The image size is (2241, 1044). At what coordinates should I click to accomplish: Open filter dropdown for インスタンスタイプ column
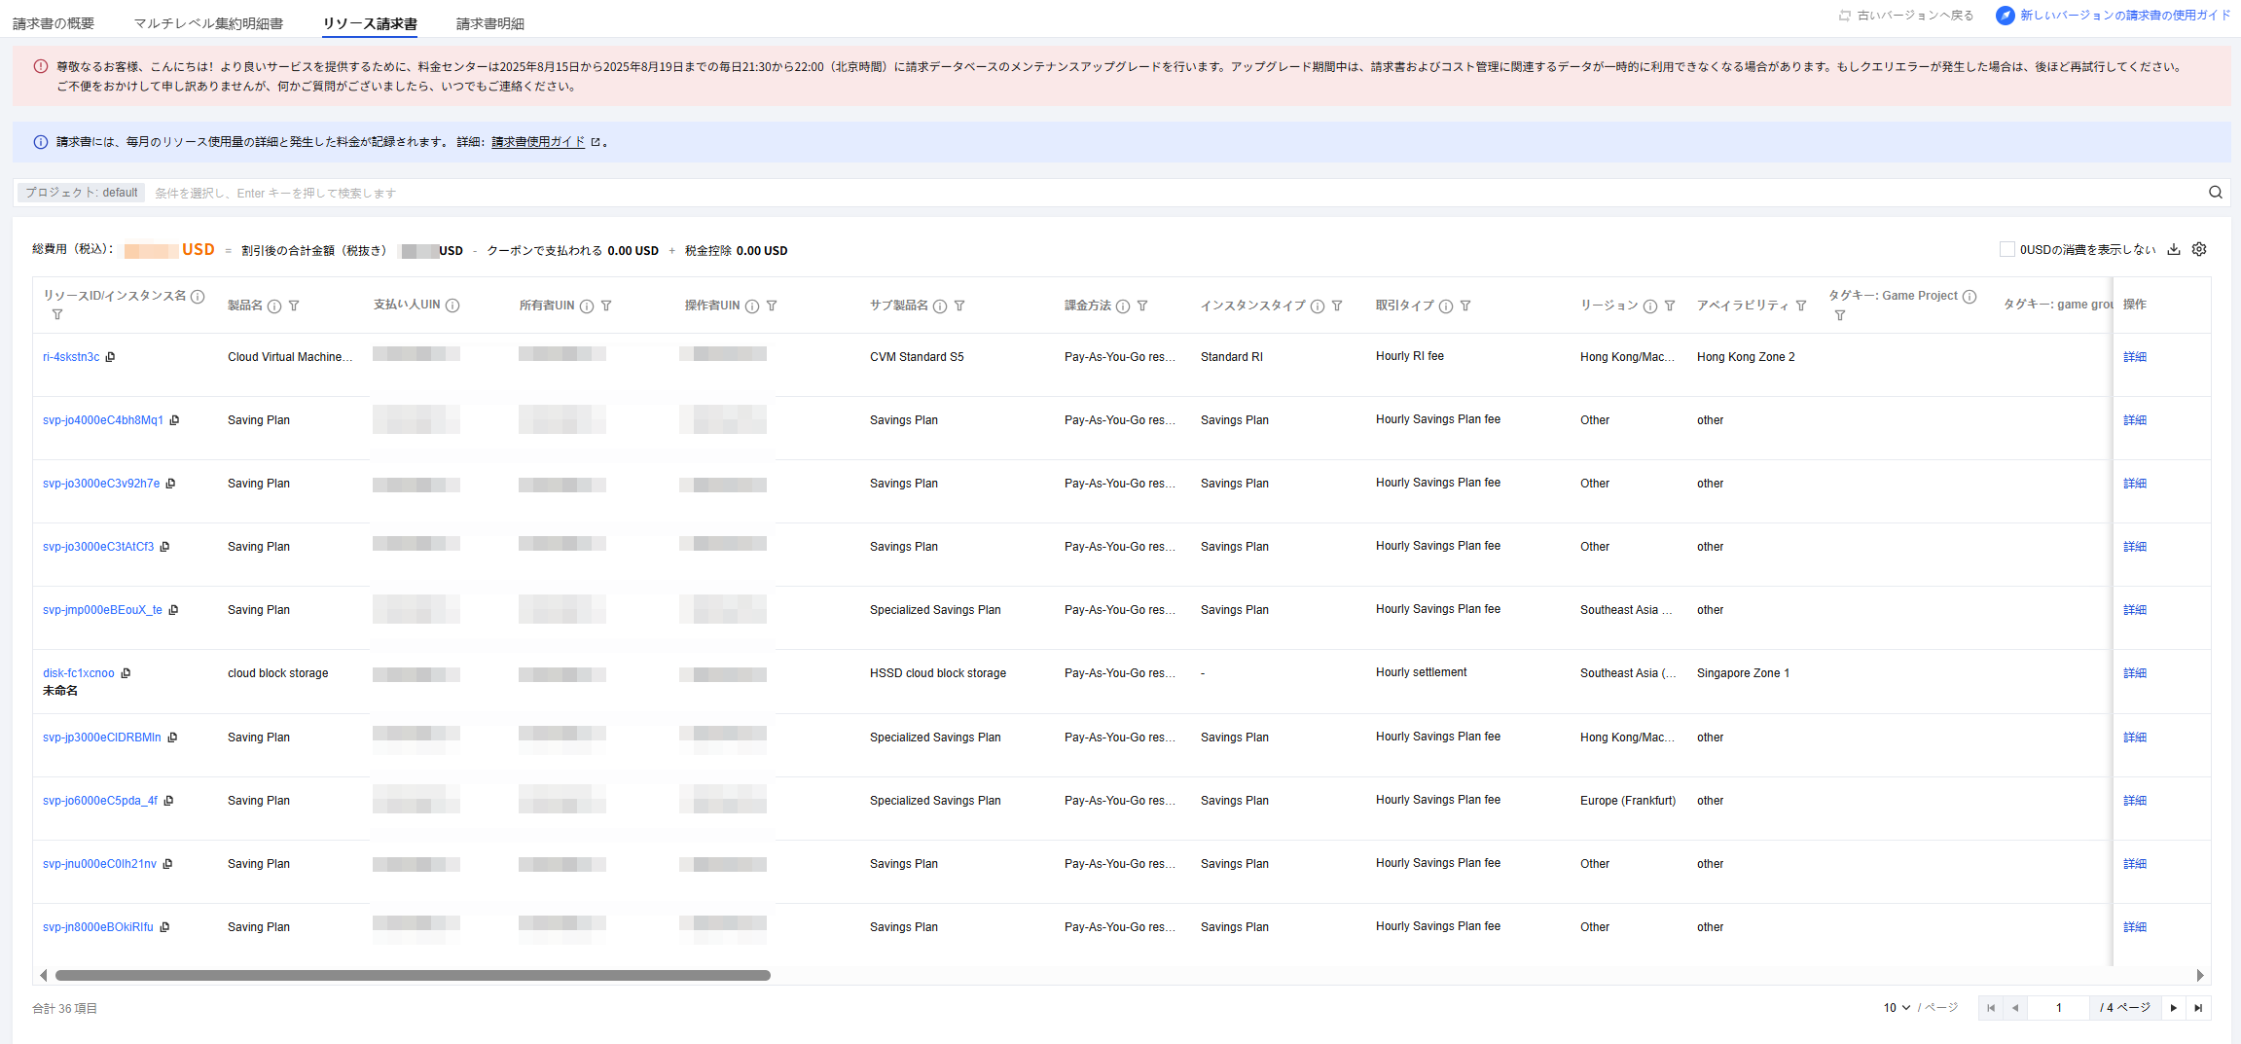coord(1337,306)
